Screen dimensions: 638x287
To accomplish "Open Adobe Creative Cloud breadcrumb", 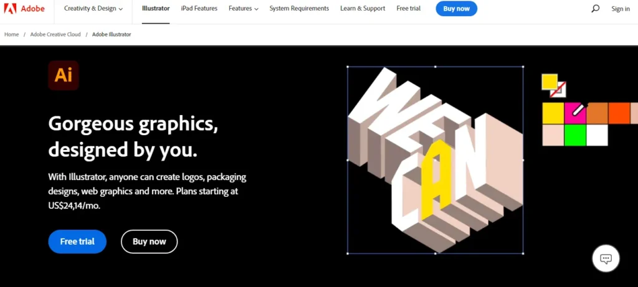I will [55, 35].
